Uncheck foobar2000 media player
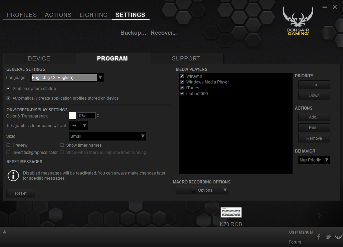343x247 pixels. click(182, 93)
